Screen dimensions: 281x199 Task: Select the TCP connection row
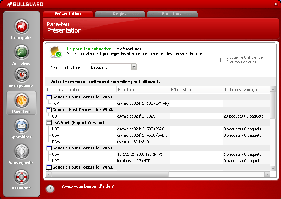coord(158,103)
